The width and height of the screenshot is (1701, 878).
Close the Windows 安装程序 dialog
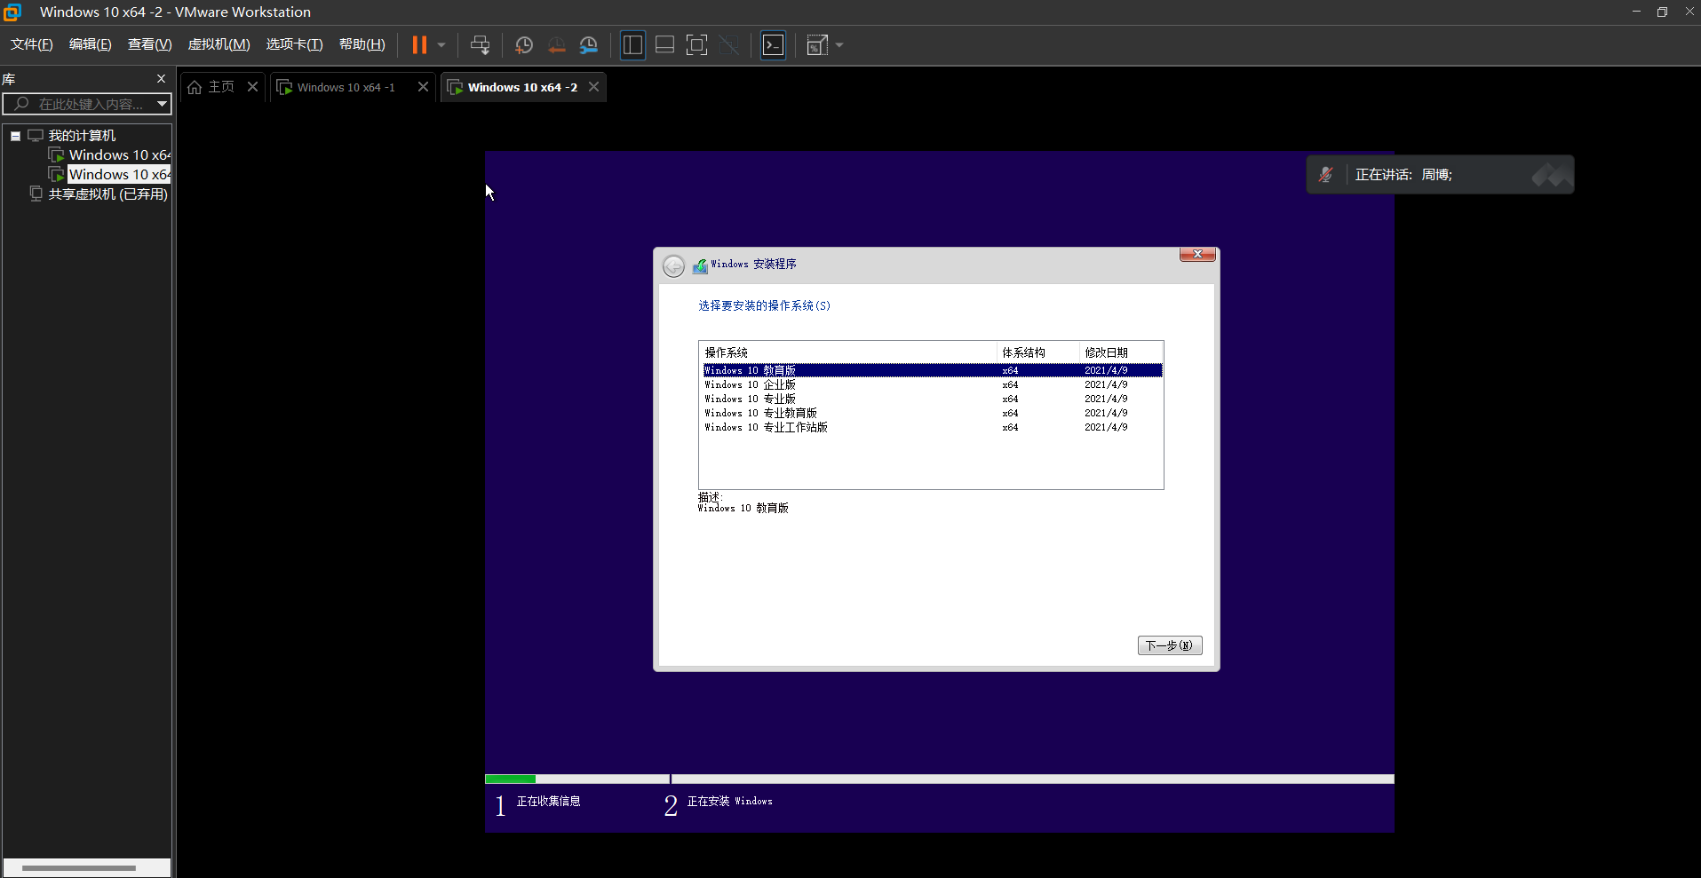(x=1197, y=254)
